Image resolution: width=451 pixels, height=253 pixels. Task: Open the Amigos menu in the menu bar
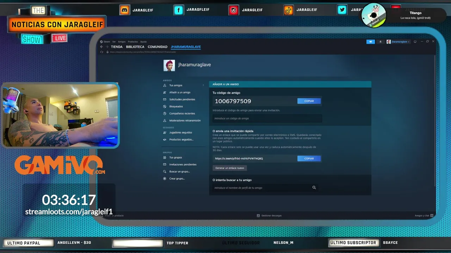click(x=122, y=42)
